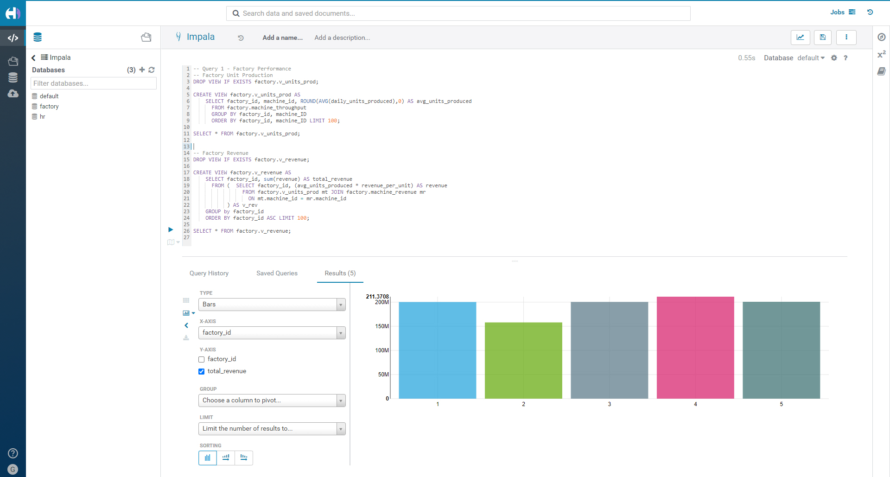The height and width of the screenshot is (477, 890).
Task: Switch to Saved Queries tab
Action: coord(277,273)
